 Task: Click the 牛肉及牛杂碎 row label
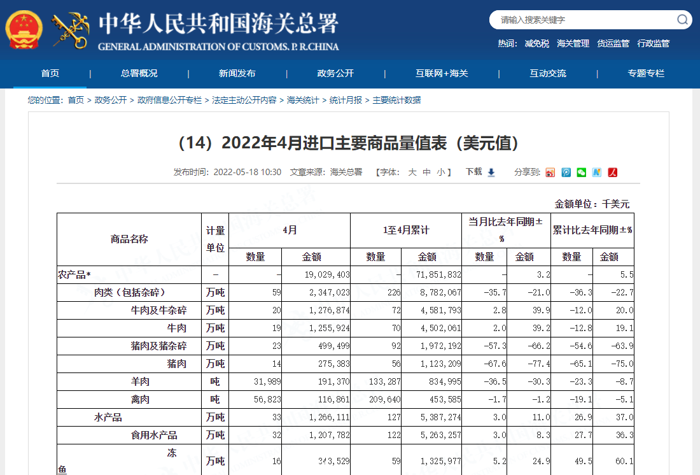click(158, 311)
